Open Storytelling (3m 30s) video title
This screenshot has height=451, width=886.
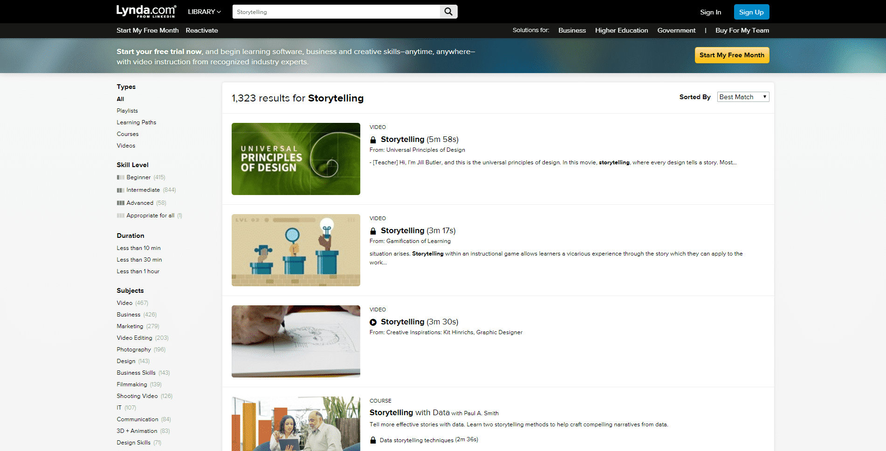(x=419, y=322)
